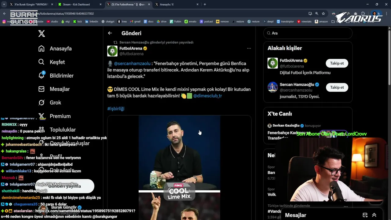The width and height of the screenshot is (391, 220).
Task: Follow Sercan Hamzaoğlu with Takip et
Action: click(337, 87)
